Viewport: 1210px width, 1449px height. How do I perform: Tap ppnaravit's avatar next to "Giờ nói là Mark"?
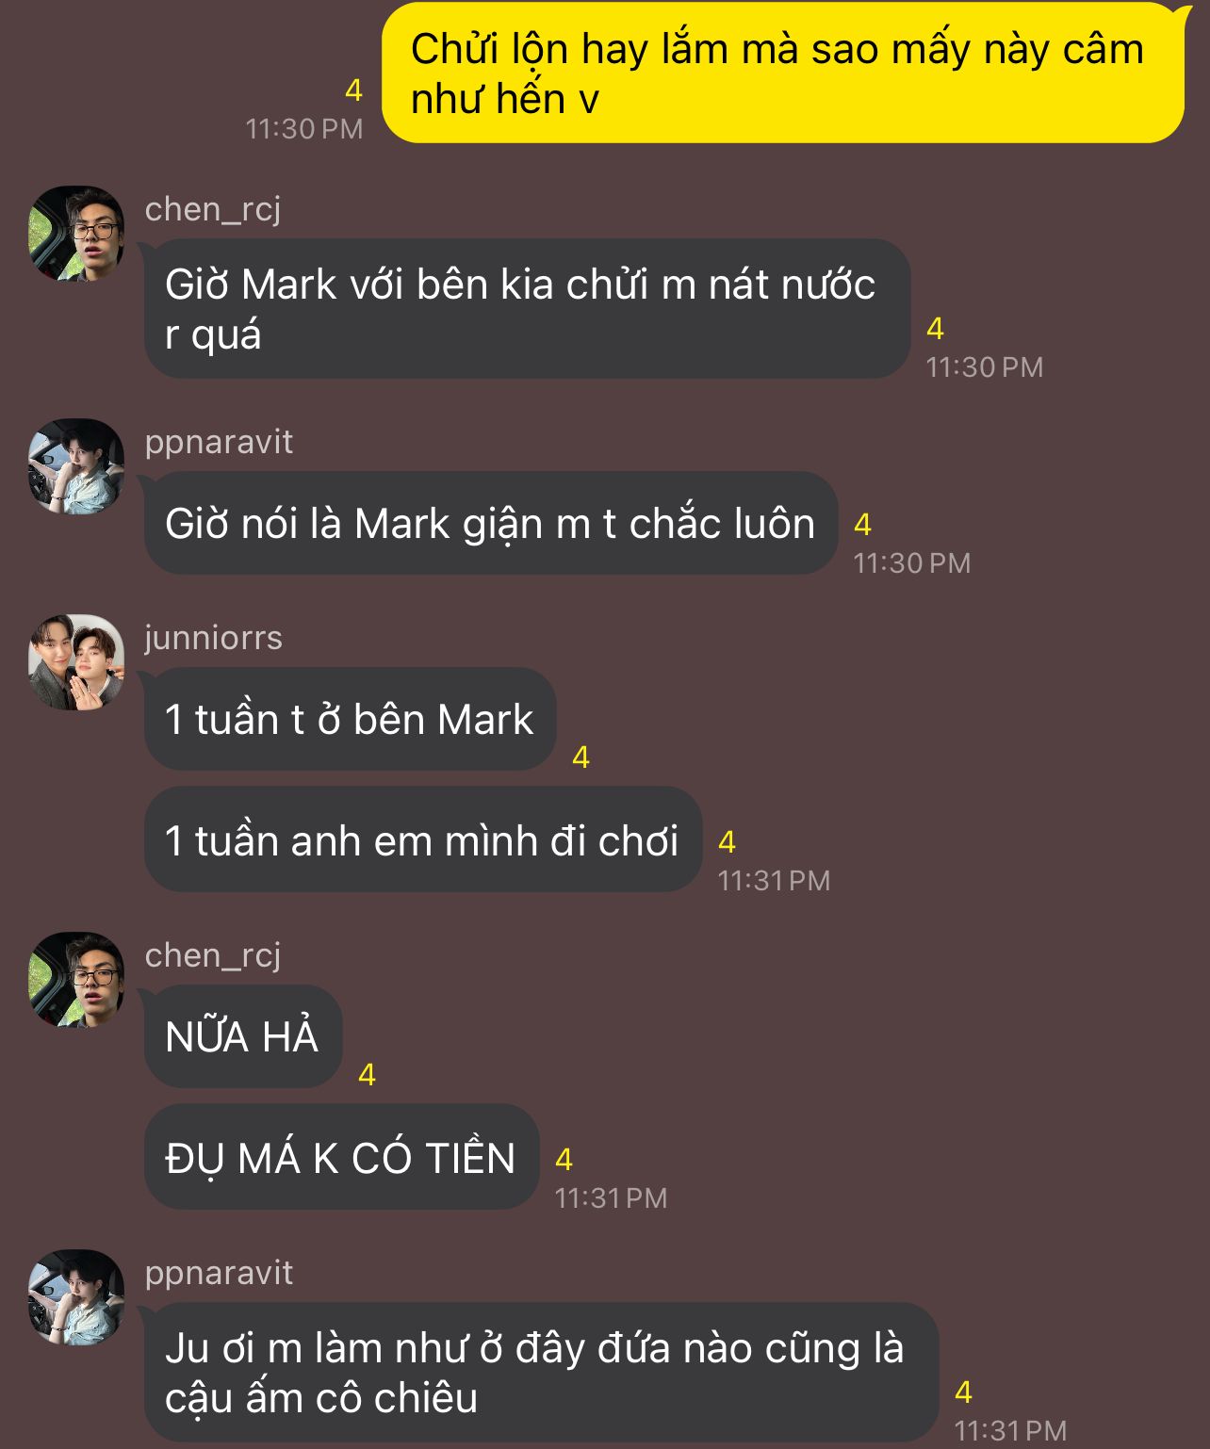click(x=76, y=466)
